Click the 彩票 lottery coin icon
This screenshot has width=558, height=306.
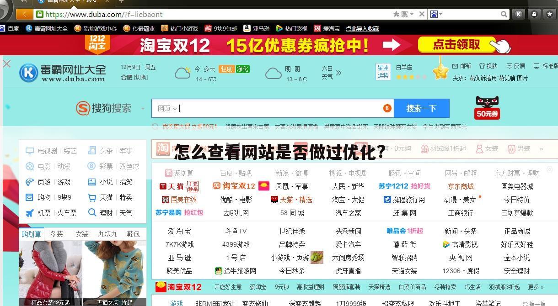pos(92,166)
